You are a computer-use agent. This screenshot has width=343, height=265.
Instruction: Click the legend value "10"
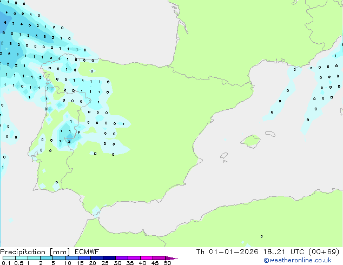point(68,263)
